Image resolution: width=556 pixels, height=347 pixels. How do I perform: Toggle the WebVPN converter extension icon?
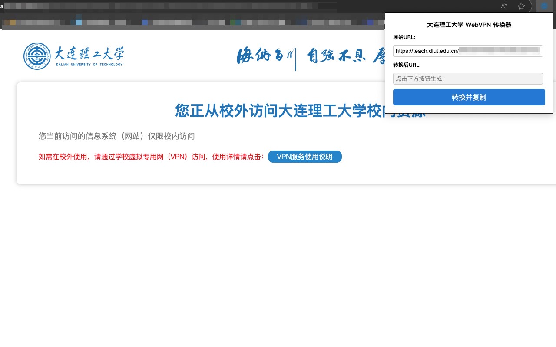click(x=544, y=6)
